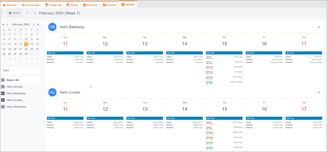The image size is (327, 152).
Task: Check the Helm Aircraft checkbox
Action: pyautogui.click(x=3, y=87)
